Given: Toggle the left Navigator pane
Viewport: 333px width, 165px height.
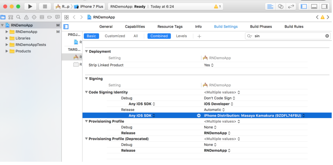Looking at the screenshot, I should (x=304, y=7).
